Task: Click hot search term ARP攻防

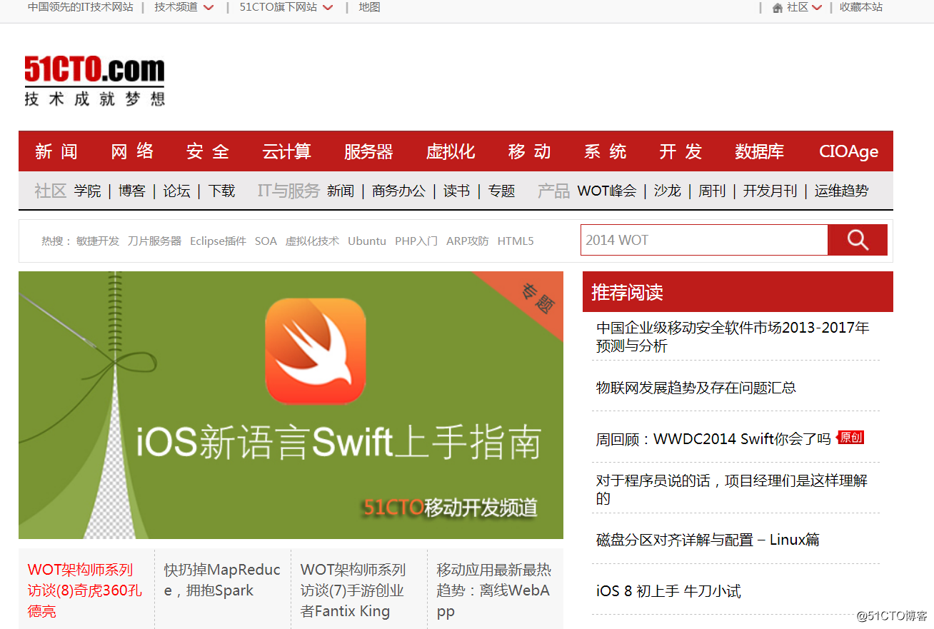Action: point(468,241)
